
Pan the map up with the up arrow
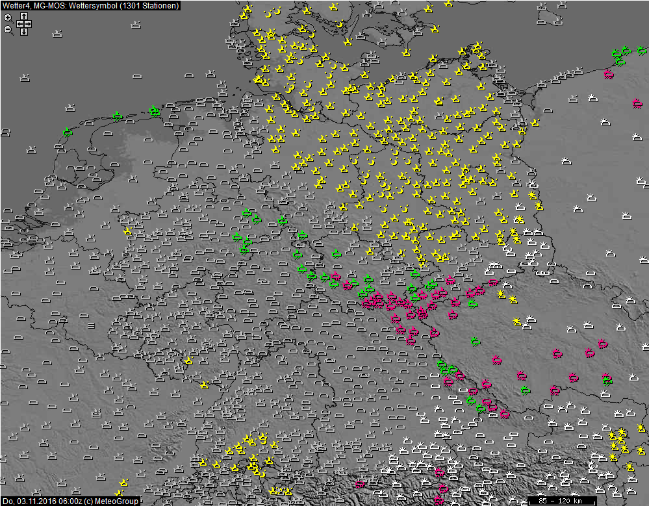[x=24, y=16]
